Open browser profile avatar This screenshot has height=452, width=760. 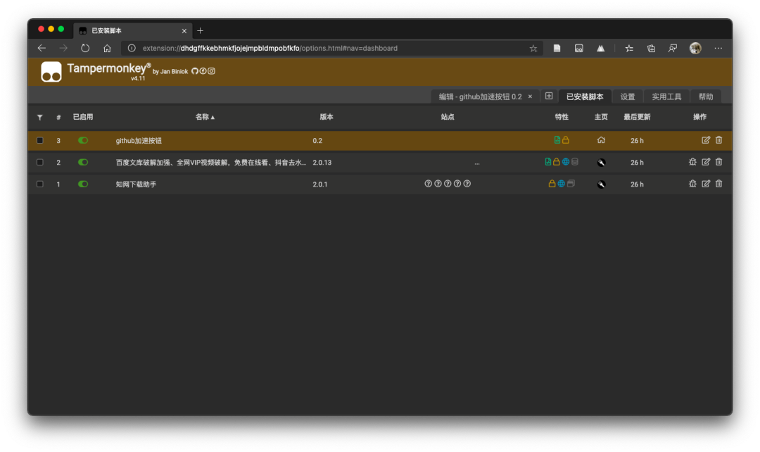click(x=695, y=48)
